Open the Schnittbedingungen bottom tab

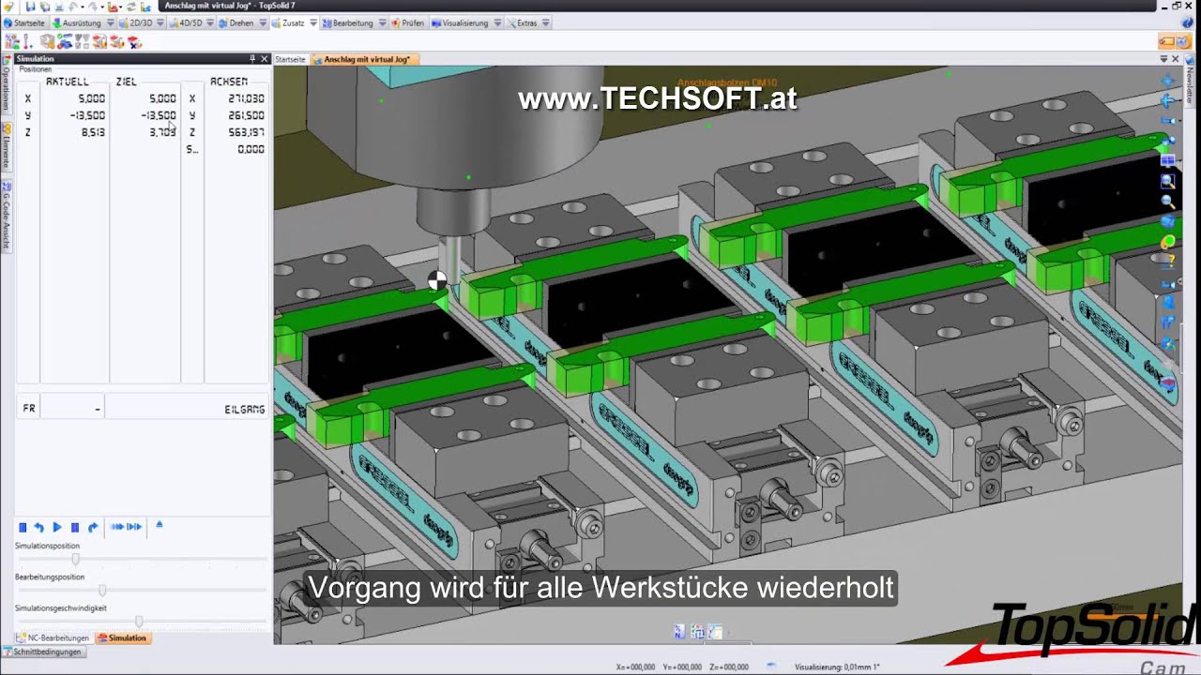(42, 652)
